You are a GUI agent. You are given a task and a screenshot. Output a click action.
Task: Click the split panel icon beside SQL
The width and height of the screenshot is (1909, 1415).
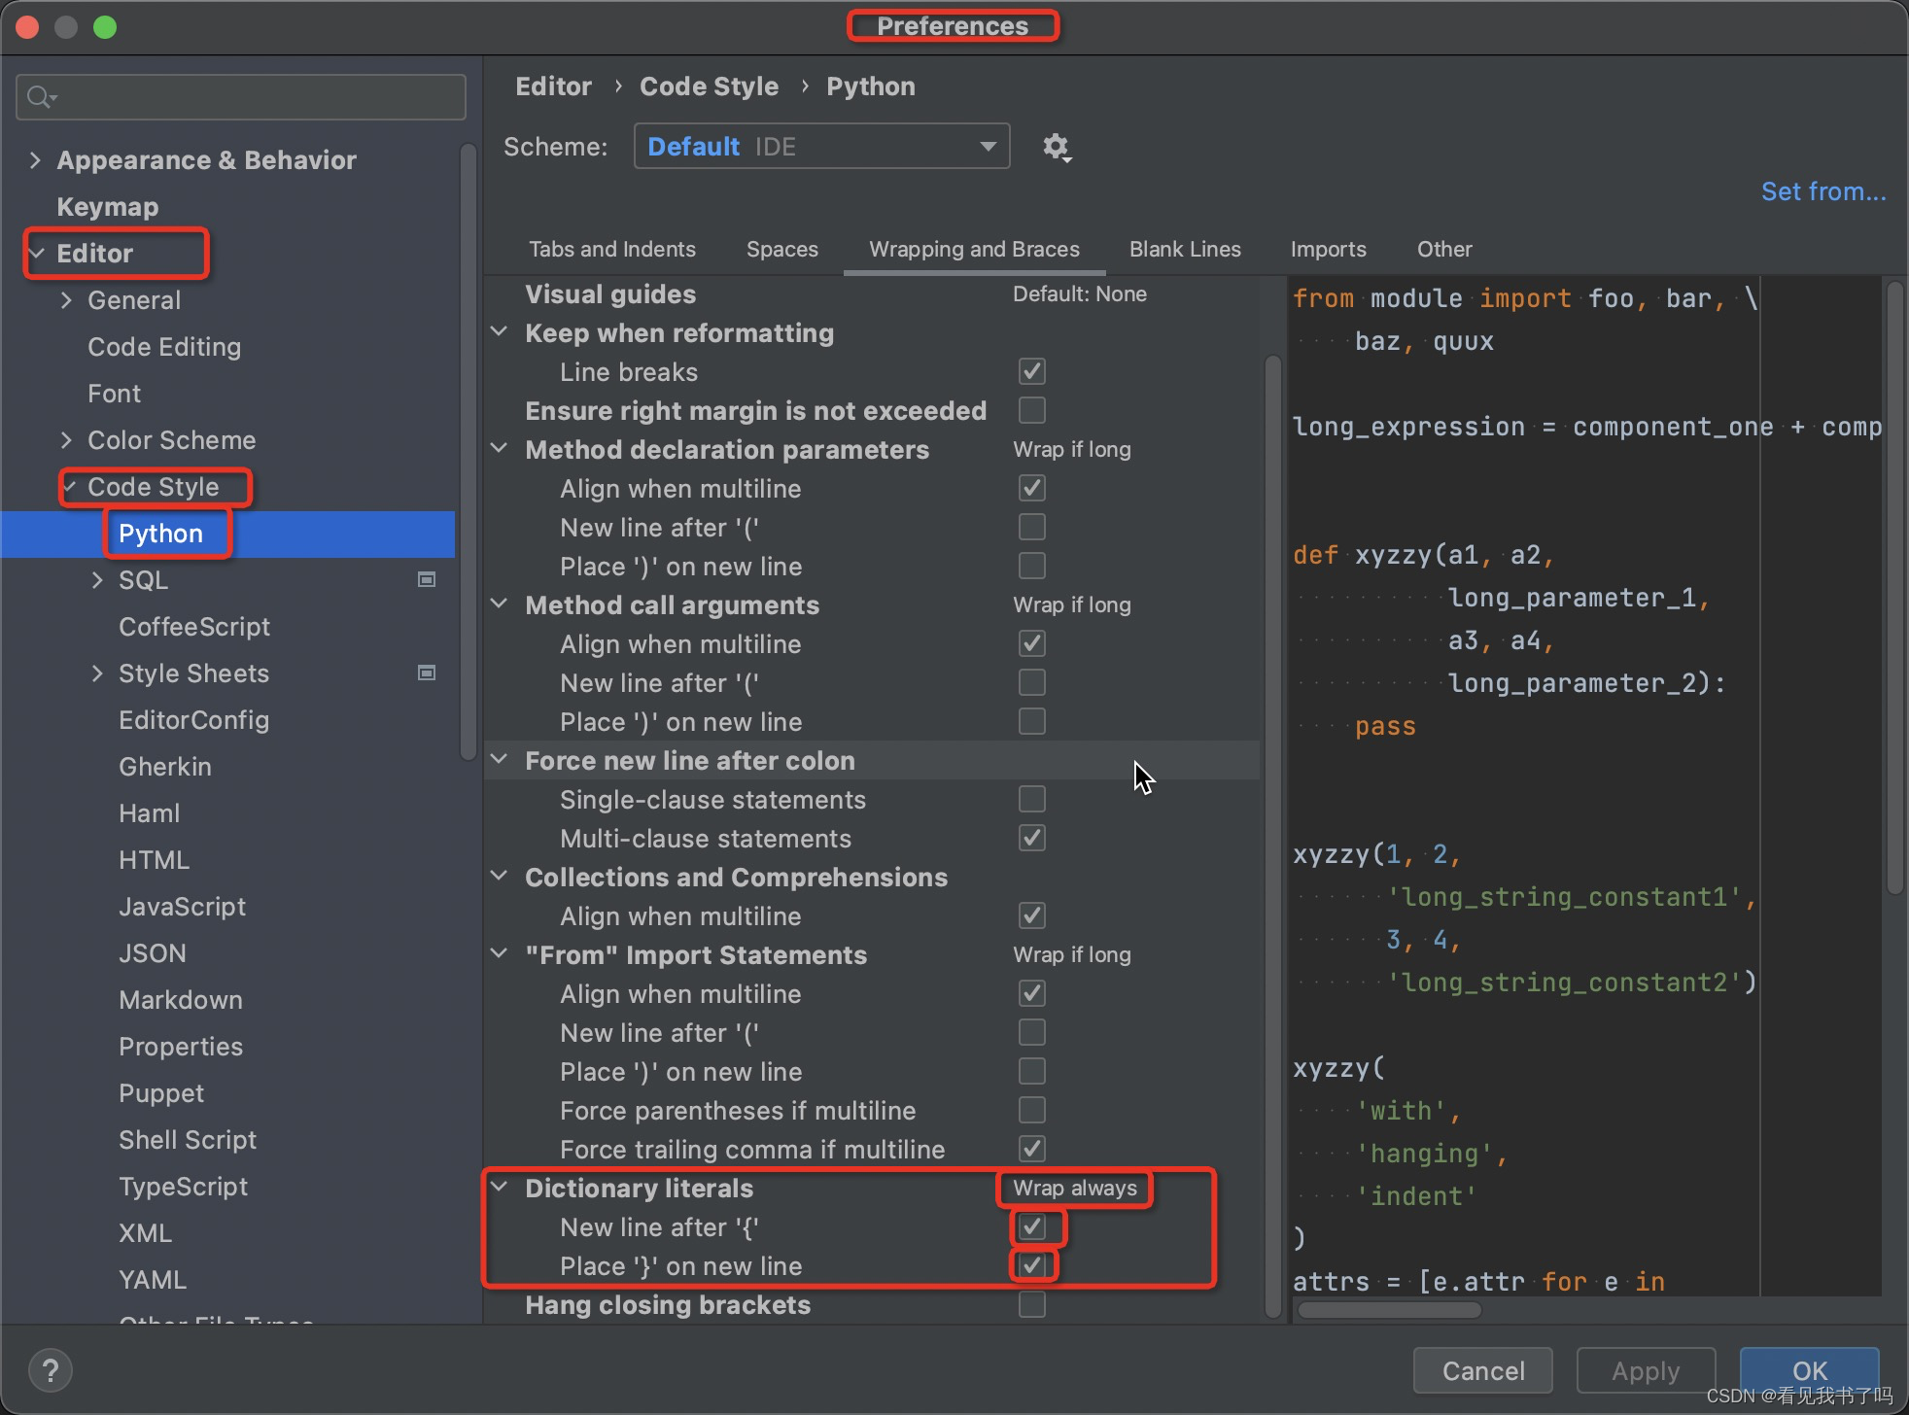[425, 578]
